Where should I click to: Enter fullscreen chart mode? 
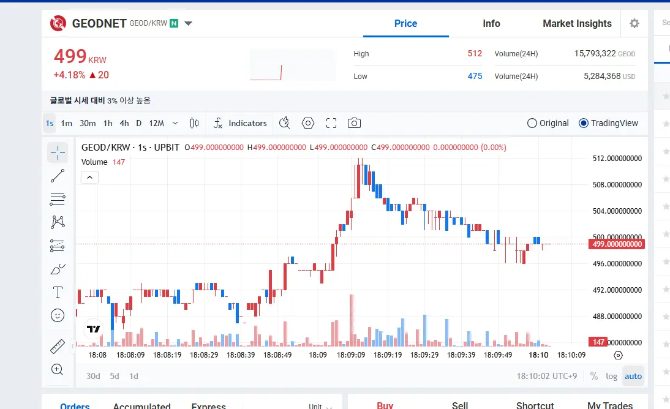click(x=331, y=123)
